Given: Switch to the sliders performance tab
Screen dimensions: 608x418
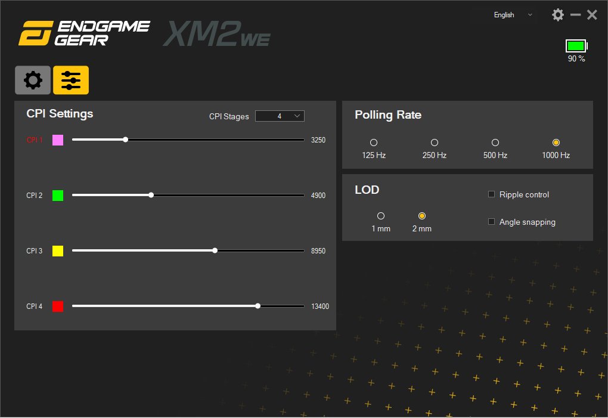Looking at the screenshot, I should 71,80.
